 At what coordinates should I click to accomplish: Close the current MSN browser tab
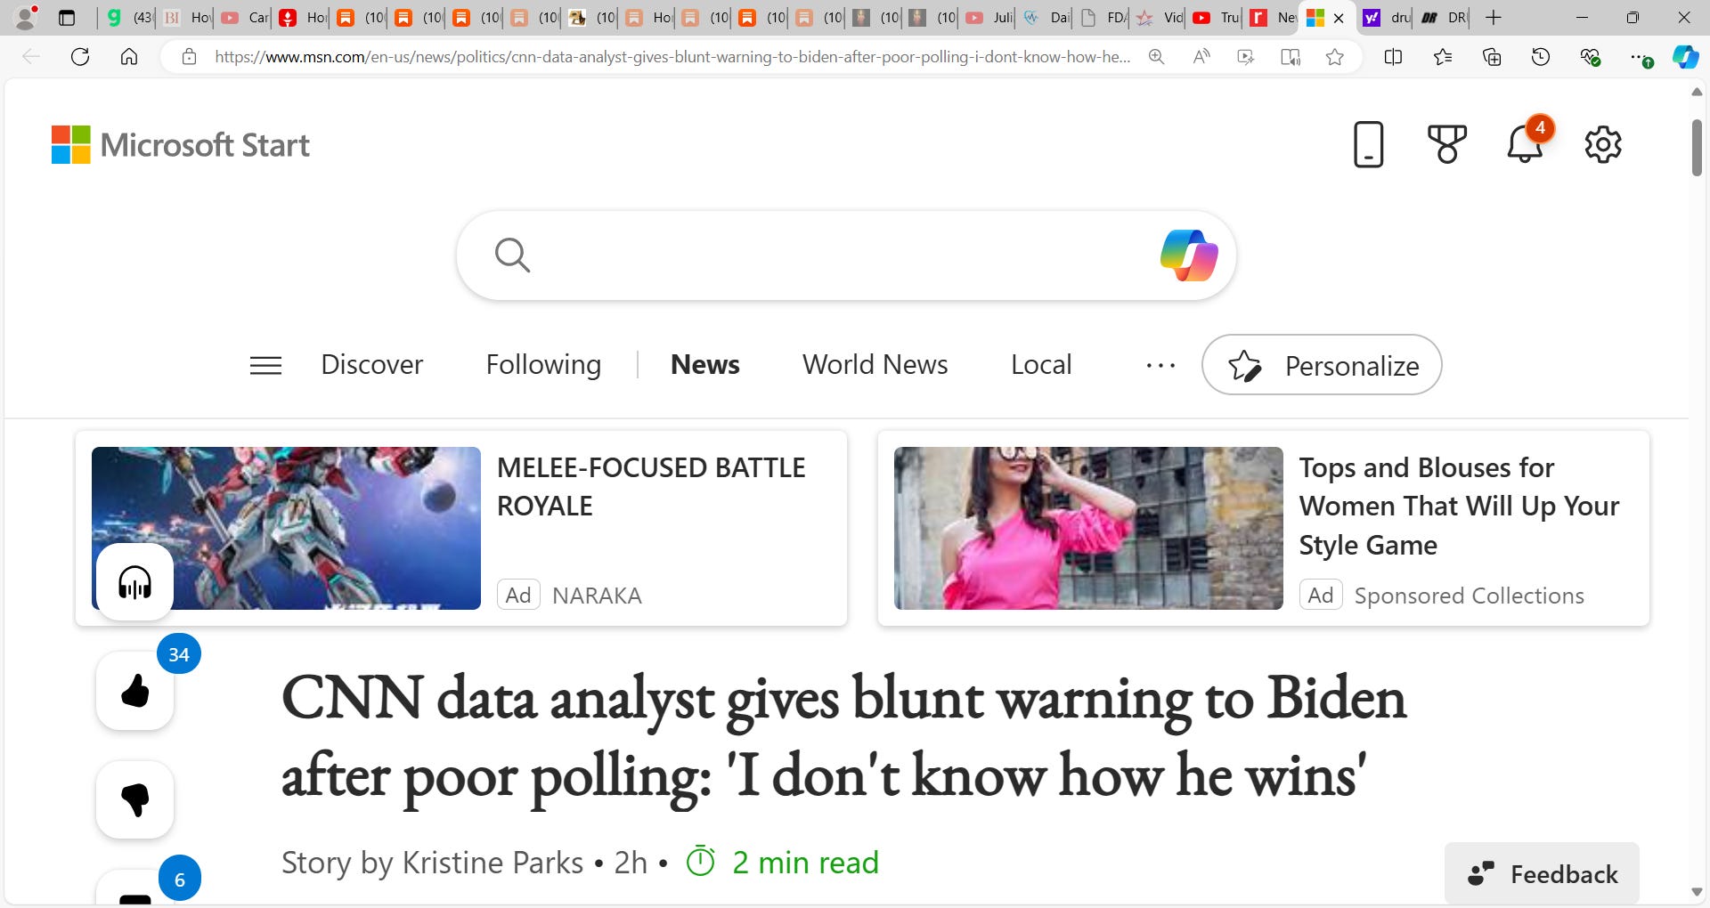click(1339, 18)
